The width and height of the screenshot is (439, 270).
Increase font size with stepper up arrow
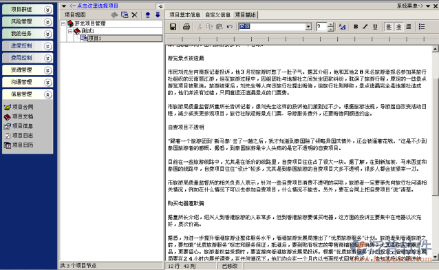(x=330, y=25)
